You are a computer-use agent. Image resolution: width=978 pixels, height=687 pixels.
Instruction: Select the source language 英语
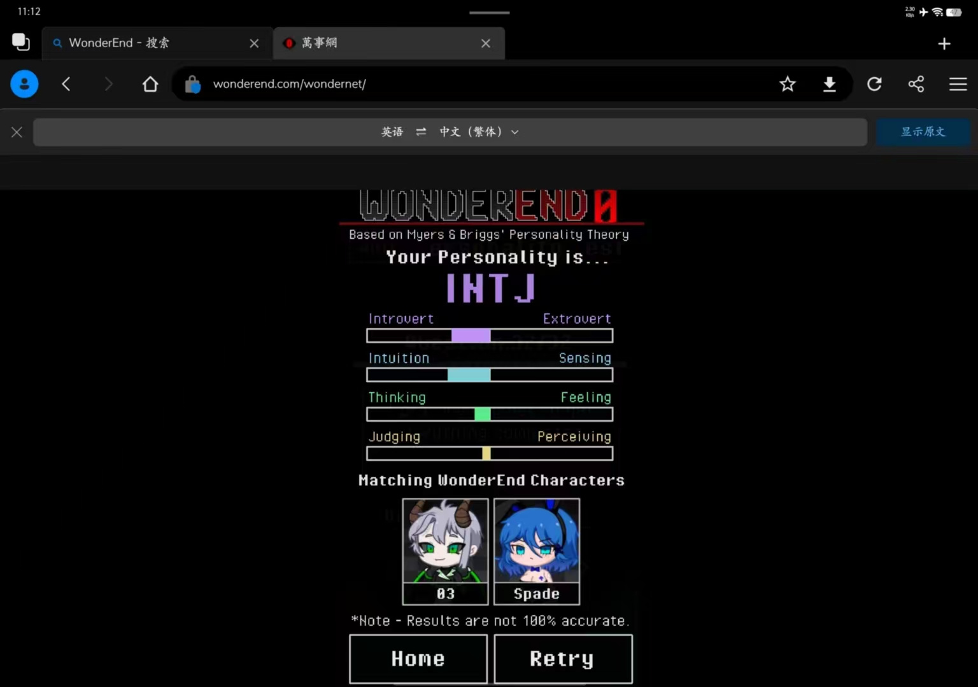(392, 132)
